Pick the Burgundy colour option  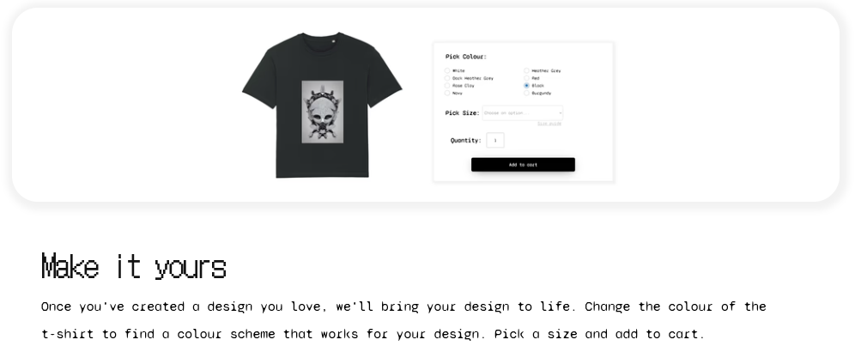point(527,94)
